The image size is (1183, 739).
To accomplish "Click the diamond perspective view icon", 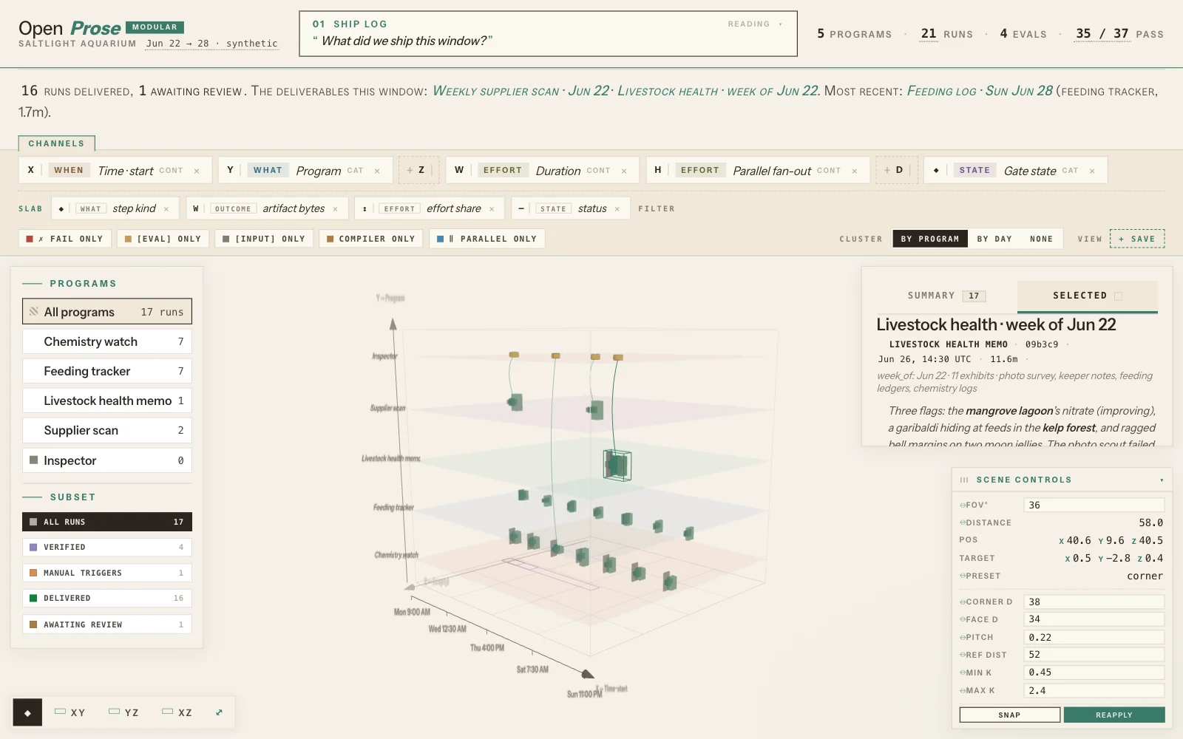I will [27, 712].
